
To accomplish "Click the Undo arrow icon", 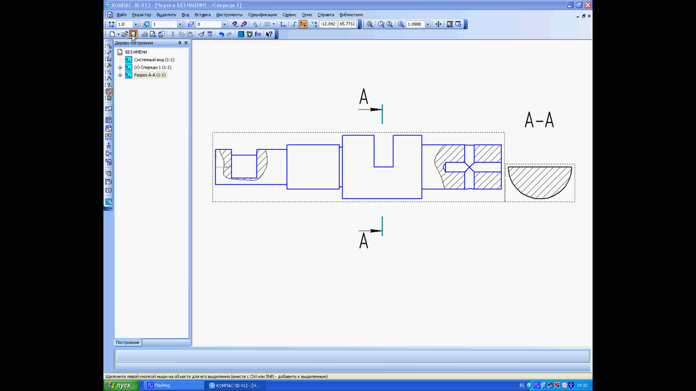I will (221, 34).
